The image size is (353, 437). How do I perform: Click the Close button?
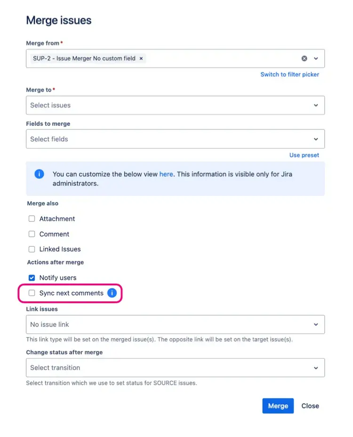[310, 406]
